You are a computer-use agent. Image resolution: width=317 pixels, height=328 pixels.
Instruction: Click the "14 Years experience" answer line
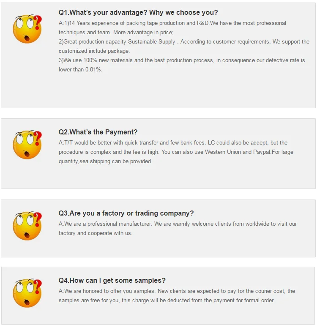[172, 23]
